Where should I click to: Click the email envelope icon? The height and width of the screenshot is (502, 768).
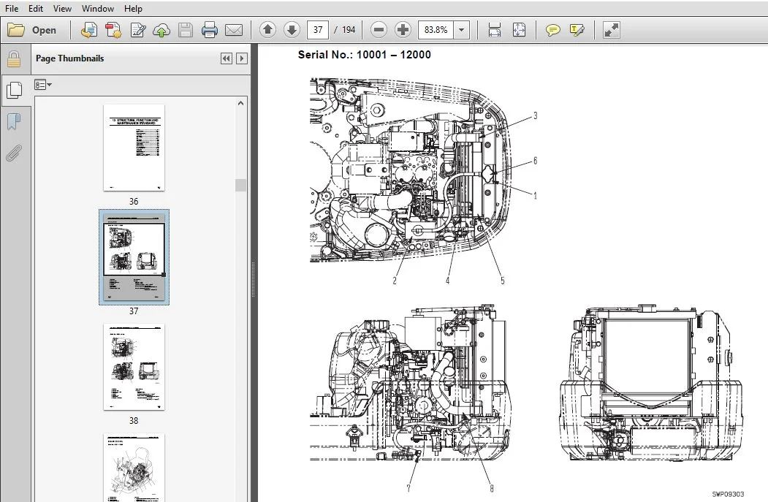coord(234,30)
